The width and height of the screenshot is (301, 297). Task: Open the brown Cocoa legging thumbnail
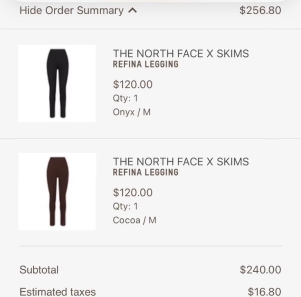click(57, 191)
